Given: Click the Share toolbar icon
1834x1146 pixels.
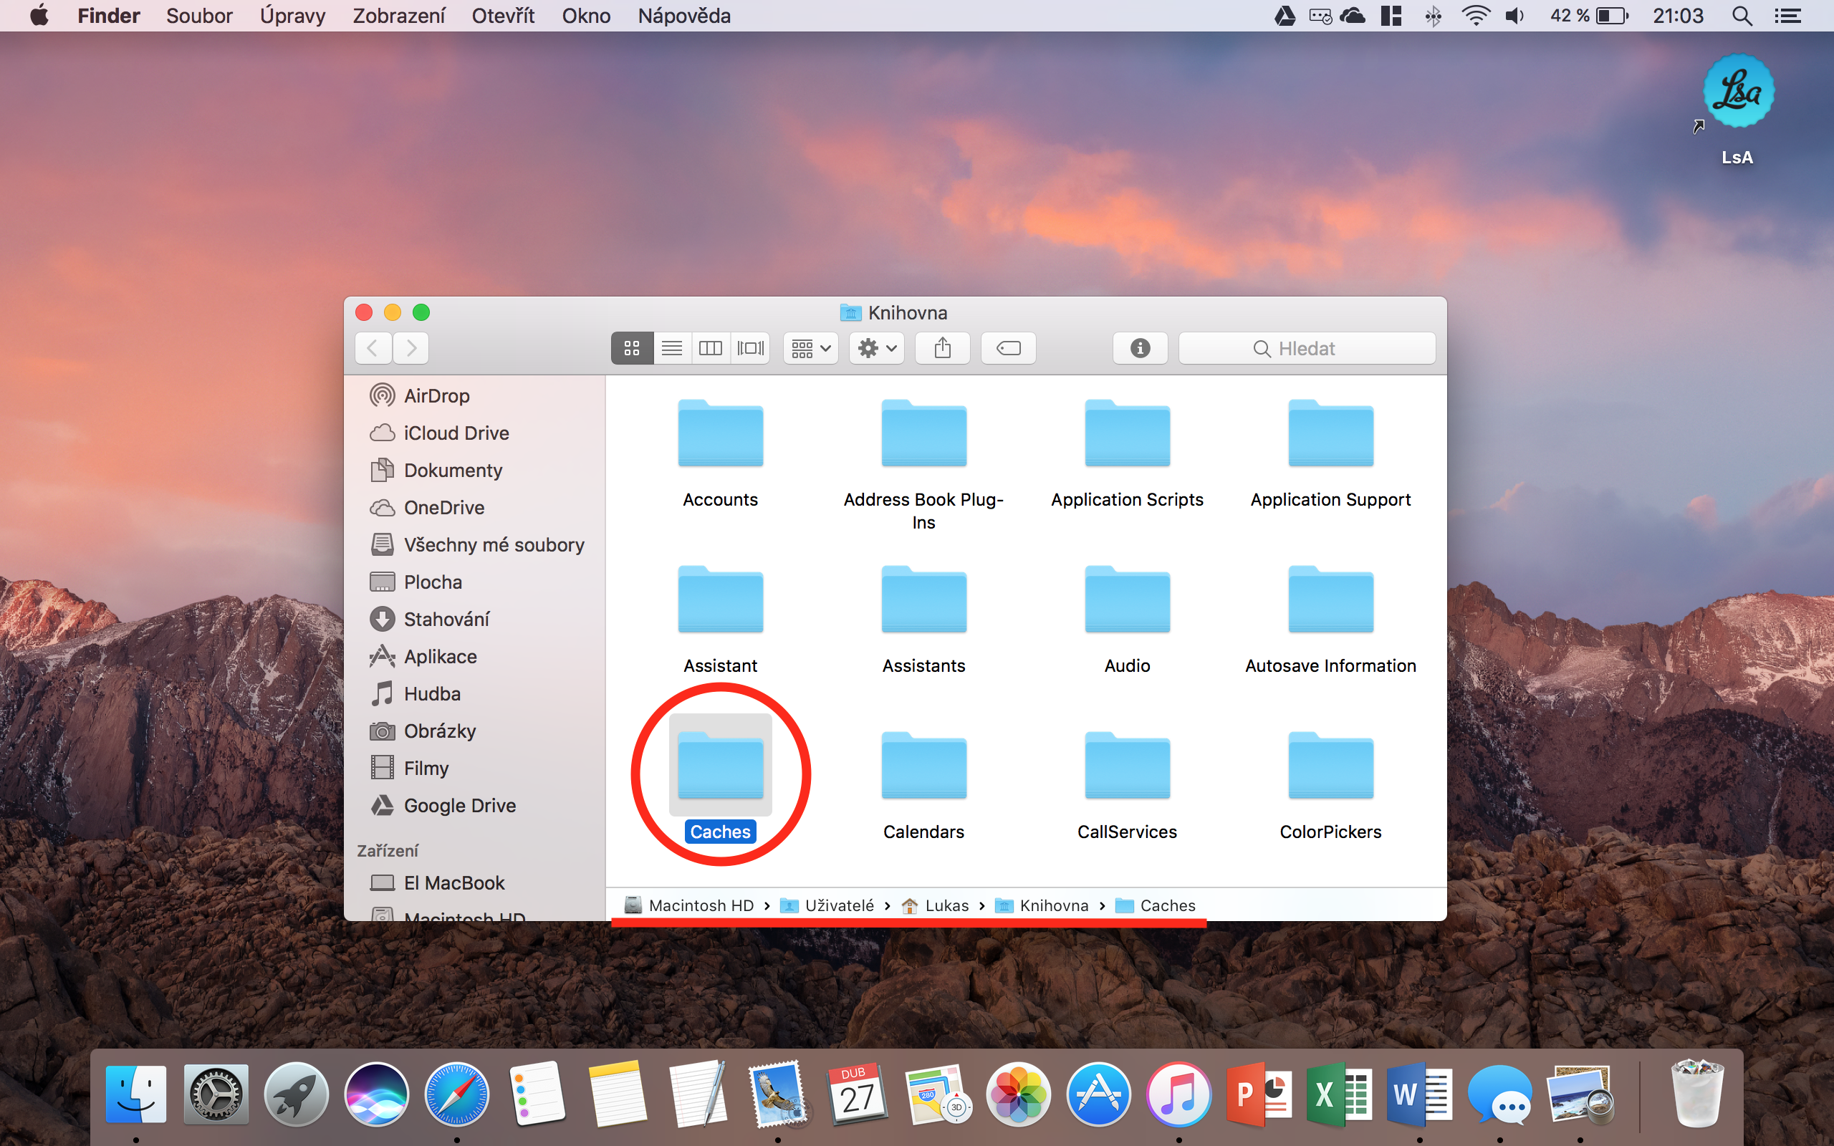Looking at the screenshot, I should 942,348.
